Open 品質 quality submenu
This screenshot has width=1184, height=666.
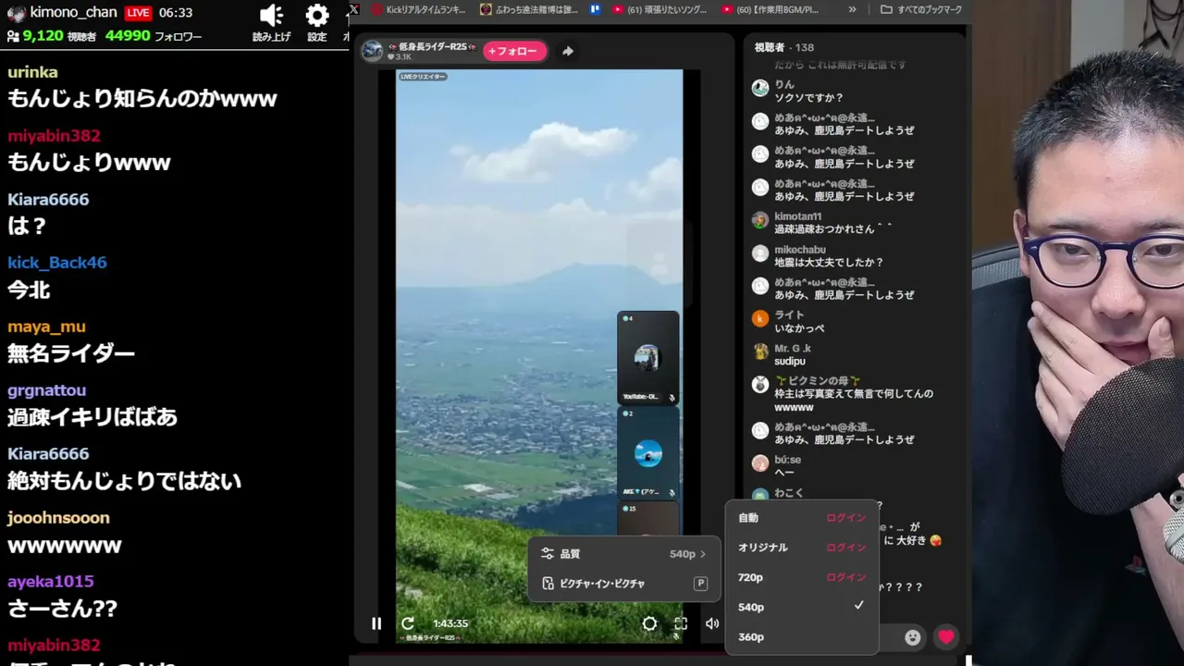pos(624,554)
